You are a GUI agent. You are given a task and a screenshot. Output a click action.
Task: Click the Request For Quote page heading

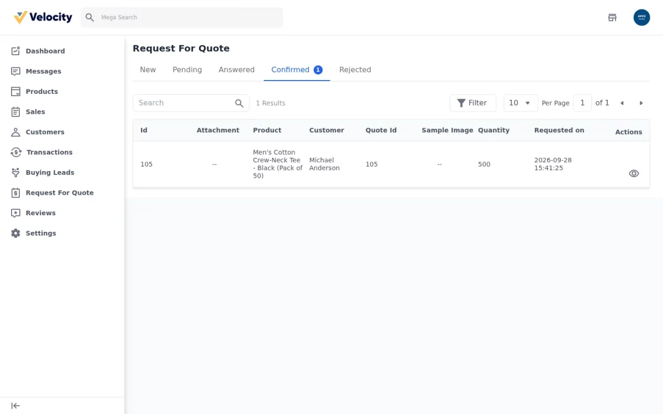pyautogui.click(x=181, y=49)
